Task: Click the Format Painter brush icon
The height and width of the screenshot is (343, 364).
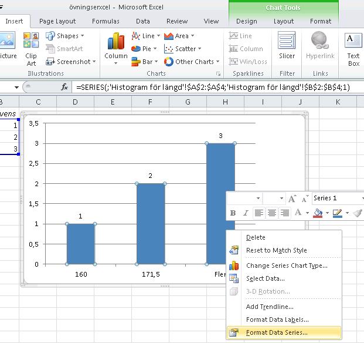Action: [x=358, y=213]
